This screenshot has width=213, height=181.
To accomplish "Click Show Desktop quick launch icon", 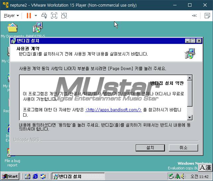I will click(x=28, y=176).
